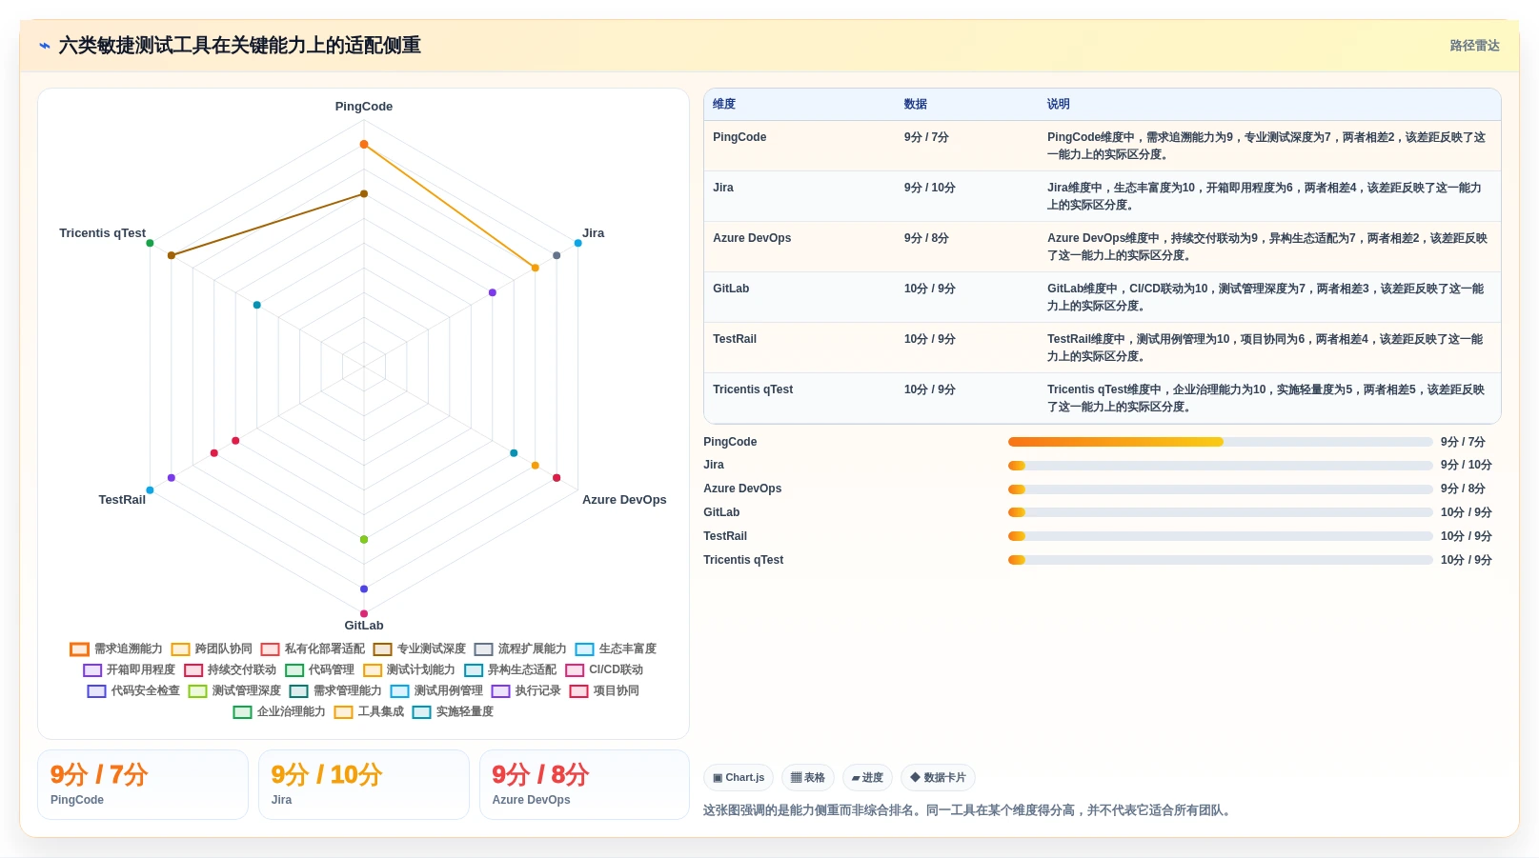Toggle the 测试计划能力 legend entry
The width and height of the screenshot is (1539, 858).
pyautogui.click(x=409, y=669)
